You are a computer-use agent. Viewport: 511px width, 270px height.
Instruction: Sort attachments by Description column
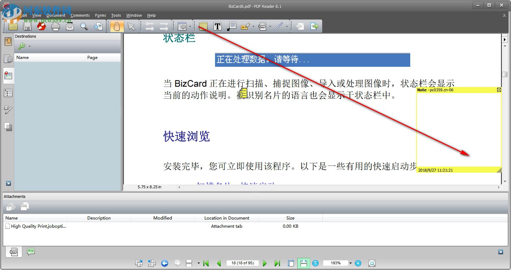(x=99, y=218)
